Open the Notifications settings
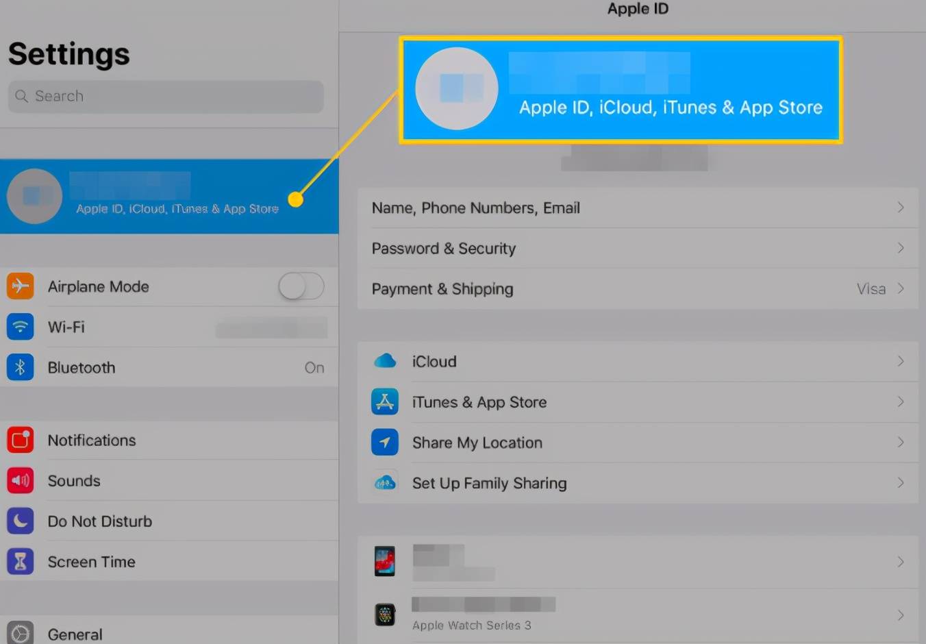Image resolution: width=926 pixels, height=644 pixels. [169, 440]
